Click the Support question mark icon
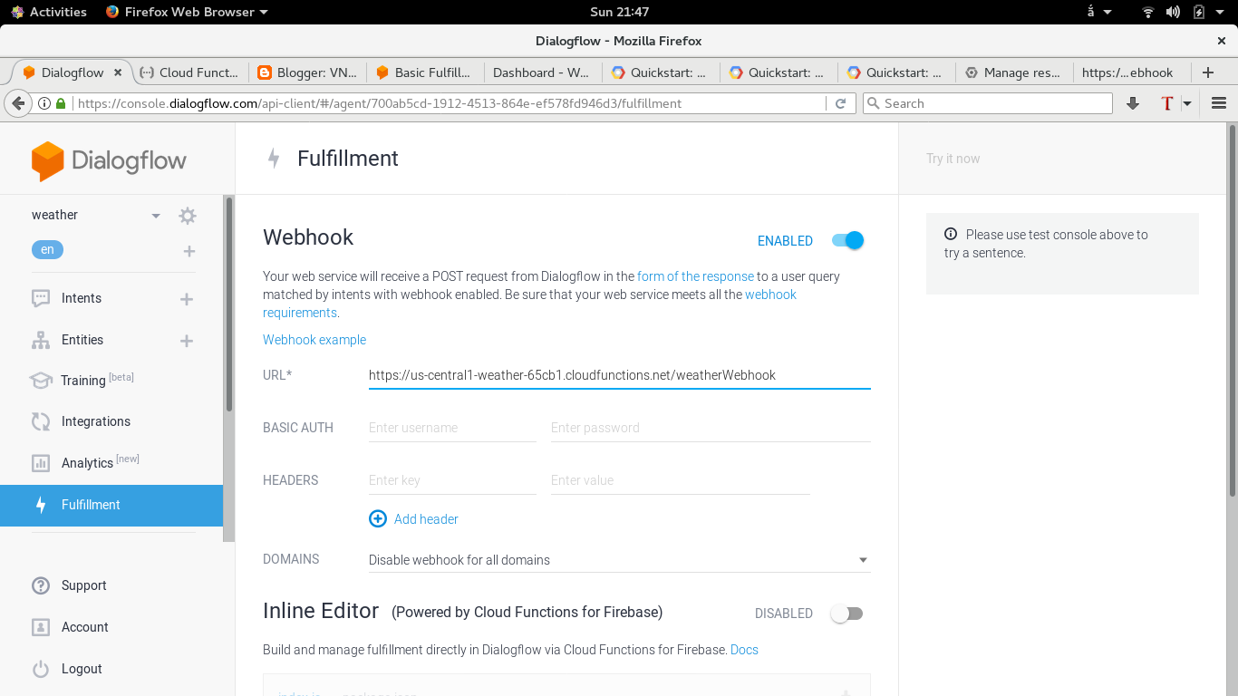1238x696 pixels. (41, 585)
